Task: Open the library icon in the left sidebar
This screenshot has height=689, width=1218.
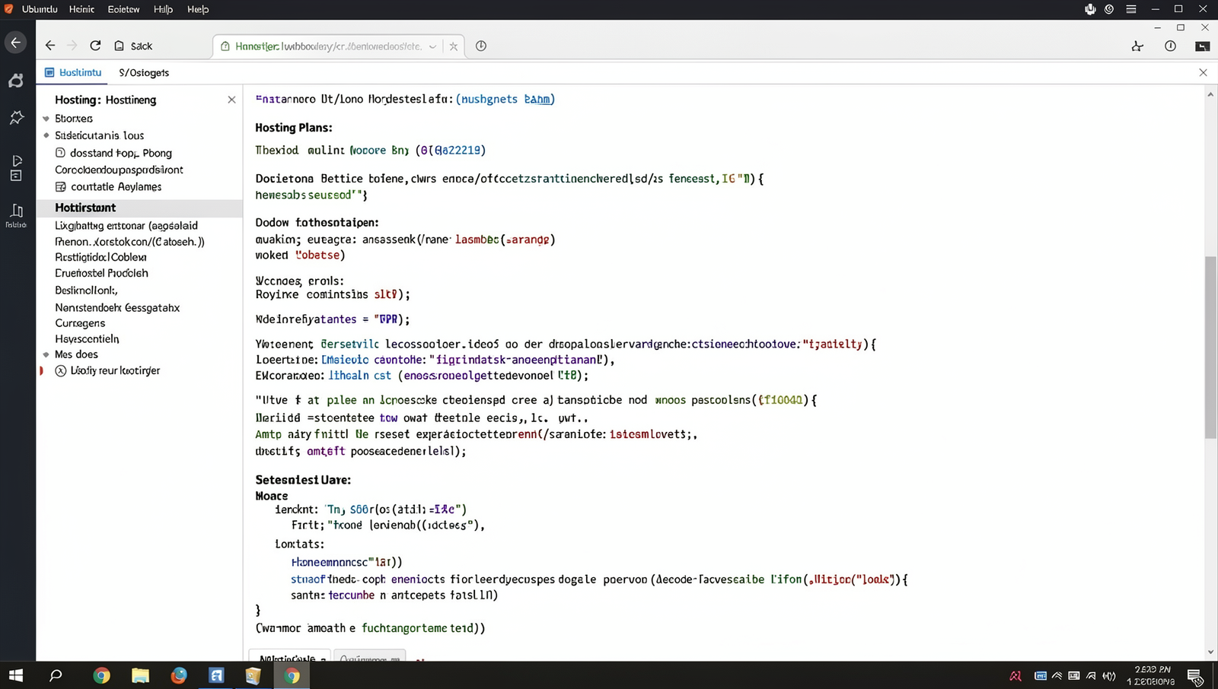Action: pyautogui.click(x=16, y=215)
